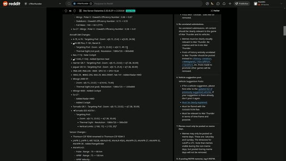Screen dimensions: 286x161
Task: Click 'Aircraft DM Changes :' heading
Action: coord(80,35)
